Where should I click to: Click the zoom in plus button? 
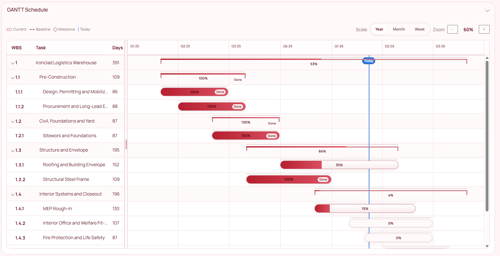(484, 29)
